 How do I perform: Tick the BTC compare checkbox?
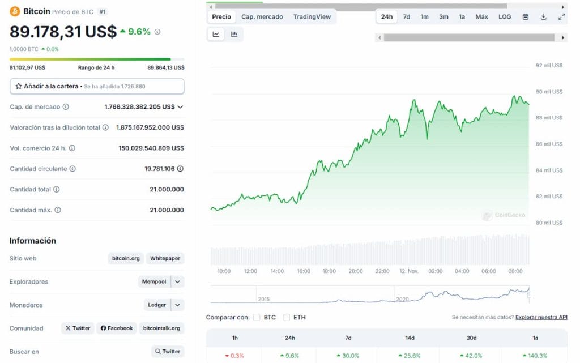pos(257,318)
